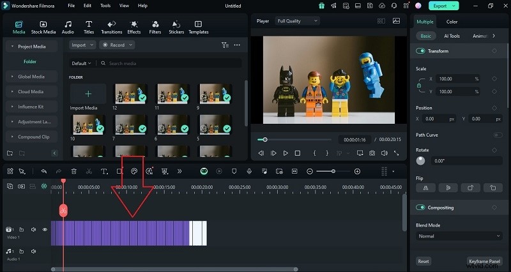The height and width of the screenshot is (272, 511).
Task: Click the player progress slider handle
Action: [x=265, y=140]
